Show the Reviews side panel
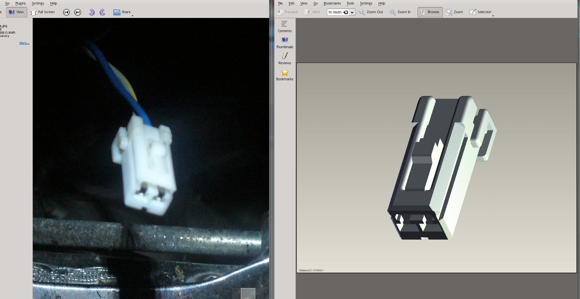Screen dimensions: 580x299 pos(285,59)
